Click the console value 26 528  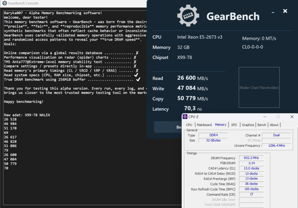pos(10,119)
